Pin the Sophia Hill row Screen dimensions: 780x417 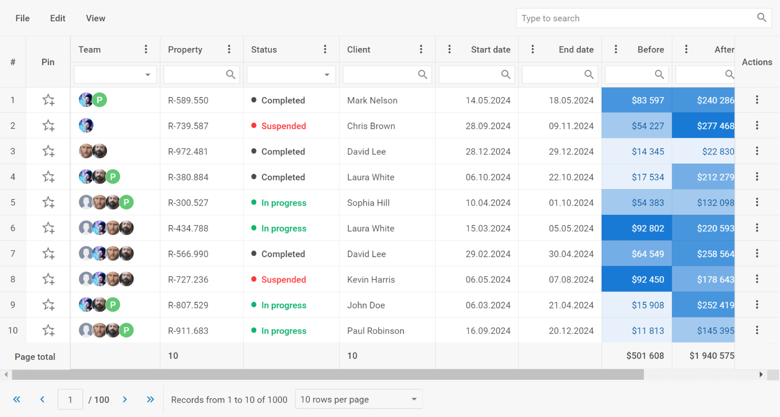(x=48, y=202)
